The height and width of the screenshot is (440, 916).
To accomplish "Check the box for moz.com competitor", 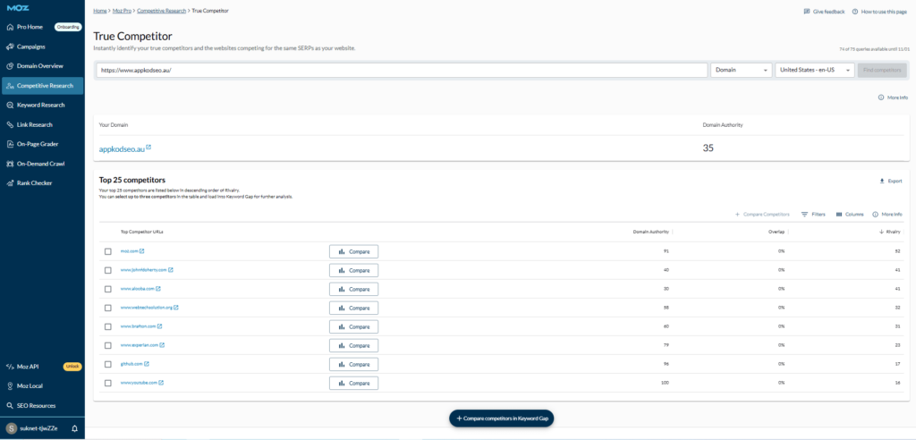I will (108, 251).
